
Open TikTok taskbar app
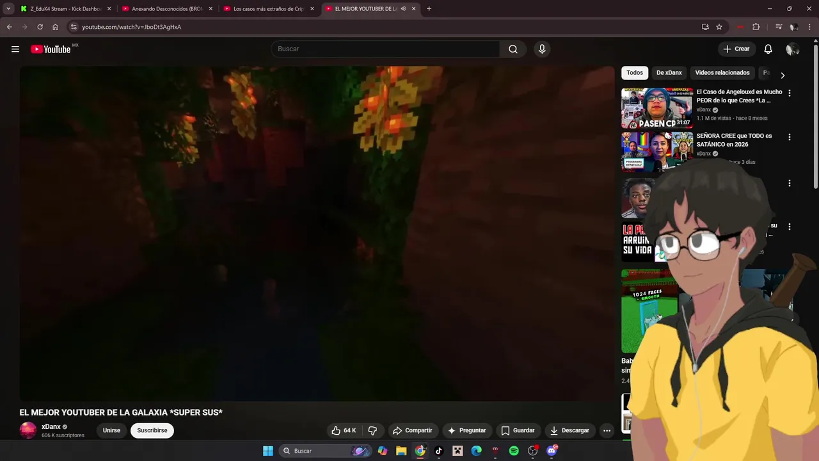tap(439, 451)
